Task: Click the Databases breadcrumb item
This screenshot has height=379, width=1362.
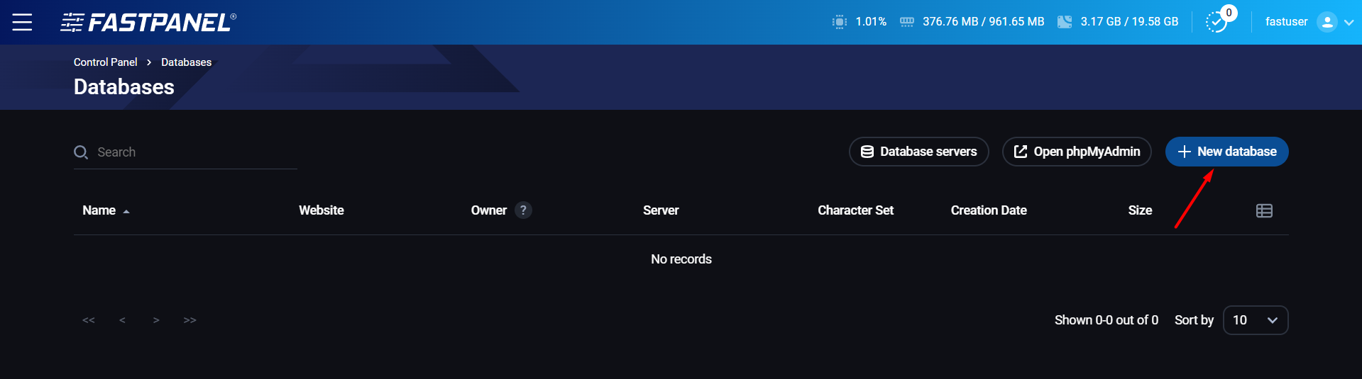Action: tap(186, 62)
